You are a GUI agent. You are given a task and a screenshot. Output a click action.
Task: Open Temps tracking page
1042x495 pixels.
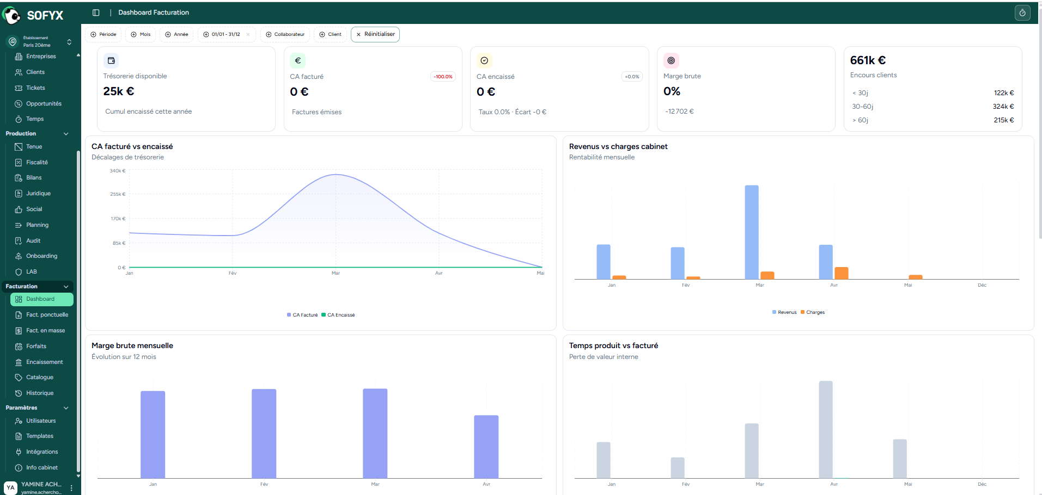(35, 119)
